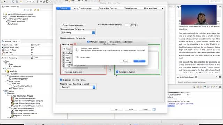Collapse the LOCAL (Local Workspace) node

pyautogui.click(x=4, y=19)
